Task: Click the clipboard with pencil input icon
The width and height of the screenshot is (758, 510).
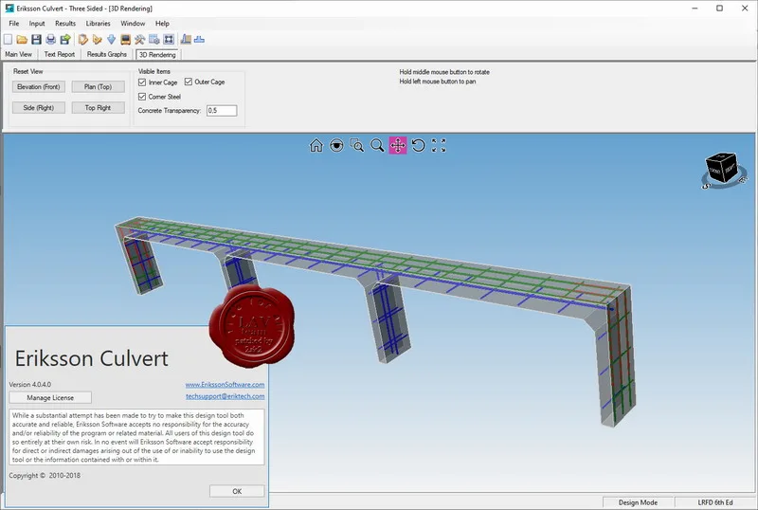Action: [x=82, y=39]
